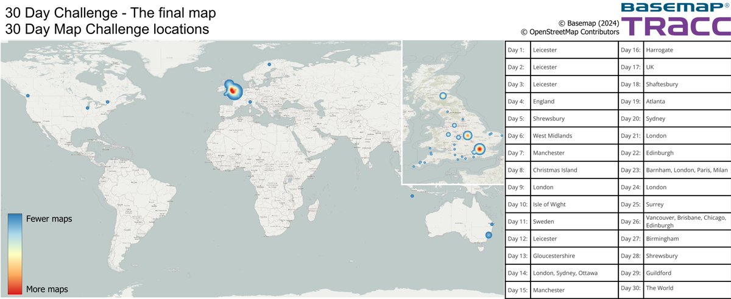Click the 'Gloucestershire' cell
Viewport: 731px width, 299px height.
(x=573, y=256)
